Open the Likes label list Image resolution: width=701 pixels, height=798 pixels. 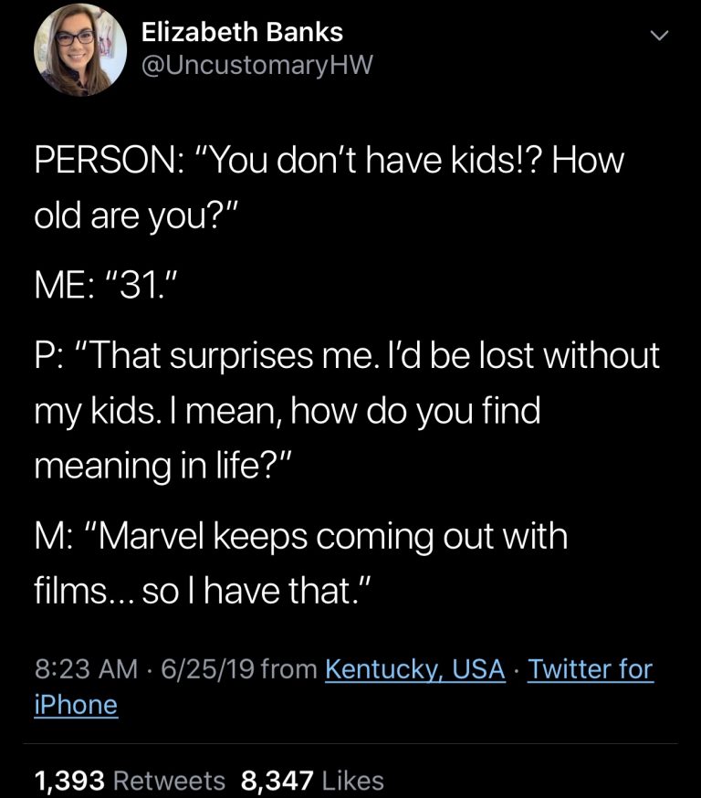pyautogui.click(x=352, y=781)
